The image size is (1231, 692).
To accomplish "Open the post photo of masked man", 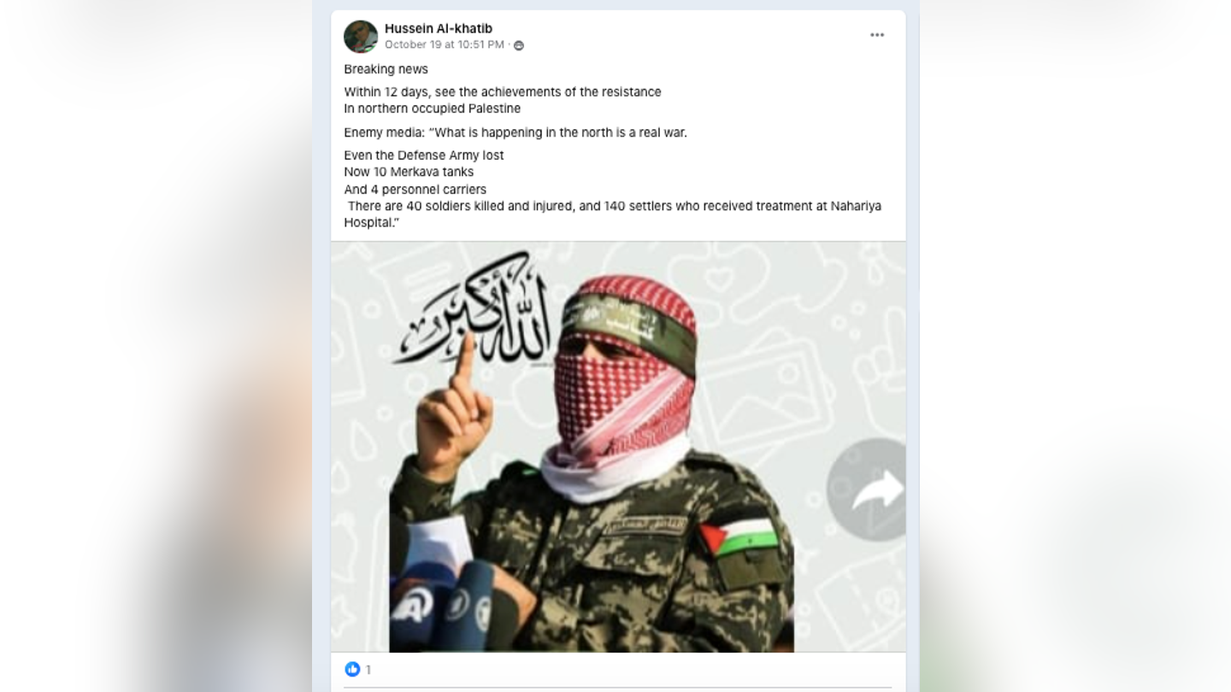I will pyautogui.click(x=618, y=447).
